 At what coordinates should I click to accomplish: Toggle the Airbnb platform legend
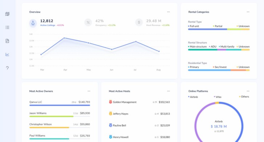(193, 97)
